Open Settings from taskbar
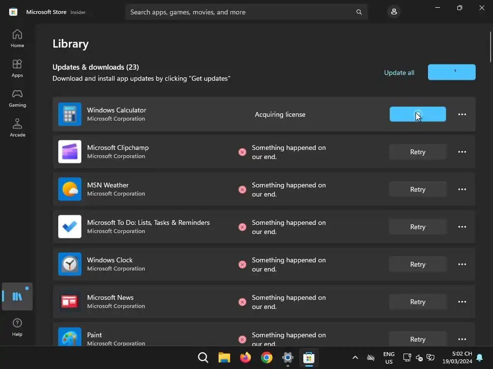The height and width of the screenshot is (369, 493). (x=288, y=357)
